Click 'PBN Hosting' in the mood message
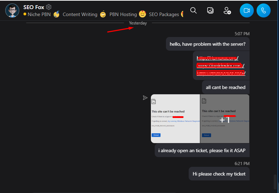This screenshot has height=193, width=279. click(x=123, y=14)
